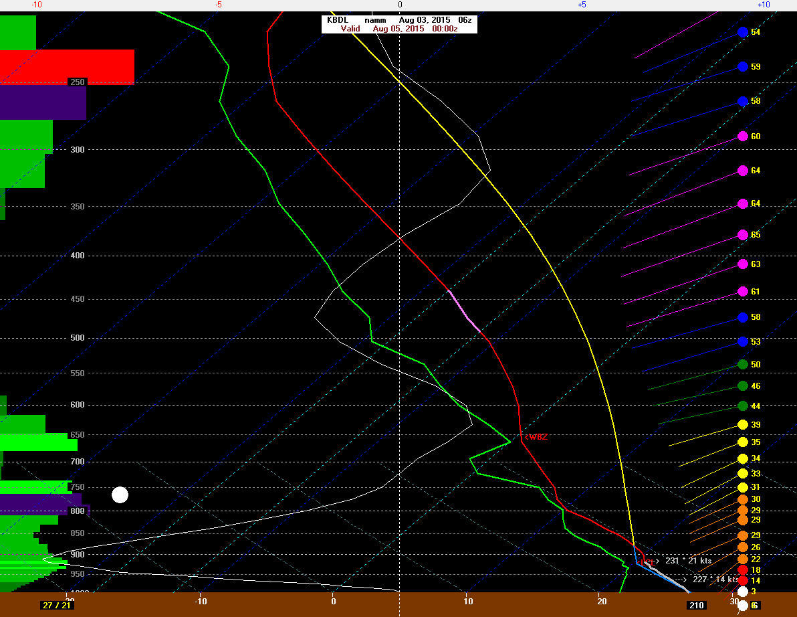Click the 850 pressure level label
The image size is (797, 617).
click(78, 533)
